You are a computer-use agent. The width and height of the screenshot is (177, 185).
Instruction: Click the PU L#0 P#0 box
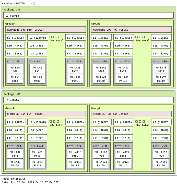[15, 69]
